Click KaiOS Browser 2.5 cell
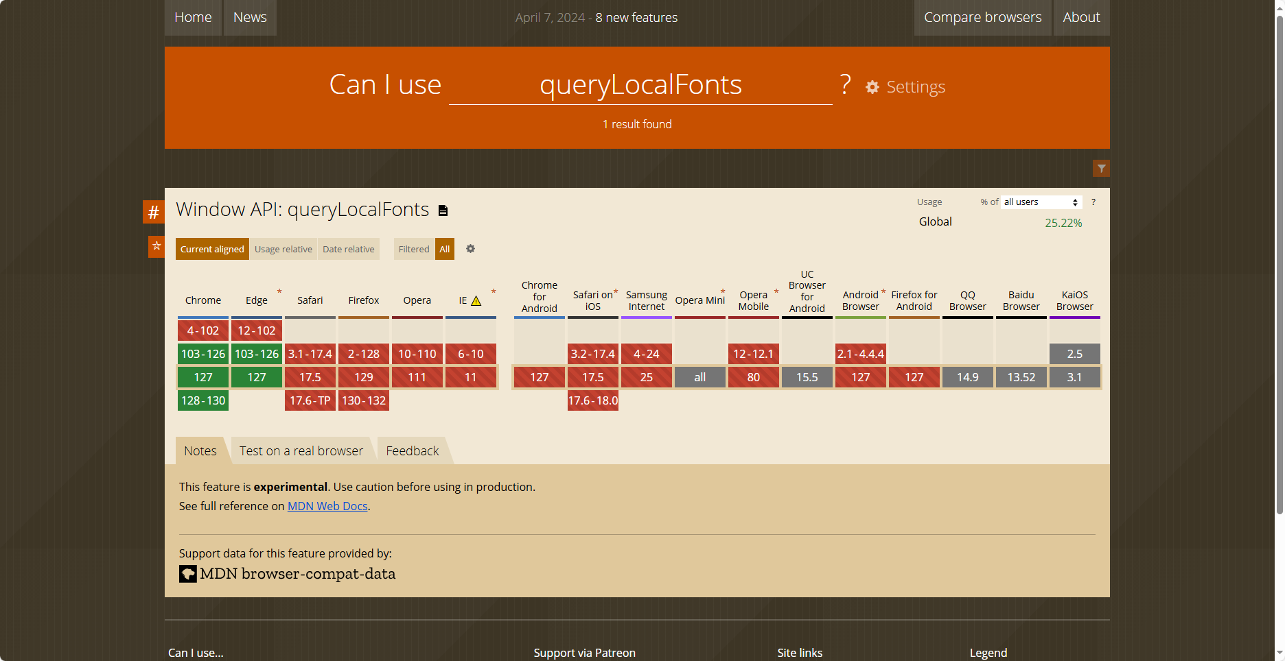 coord(1075,354)
